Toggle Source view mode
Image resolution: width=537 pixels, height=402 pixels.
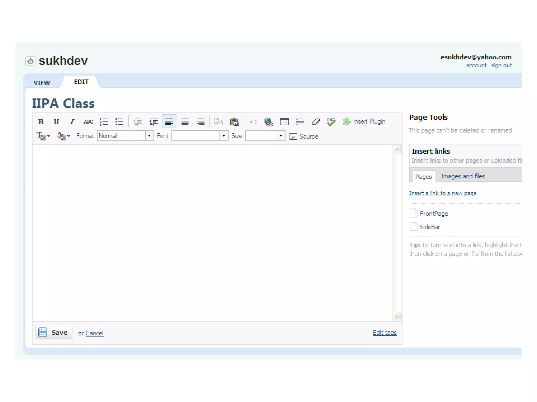pos(304,136)
